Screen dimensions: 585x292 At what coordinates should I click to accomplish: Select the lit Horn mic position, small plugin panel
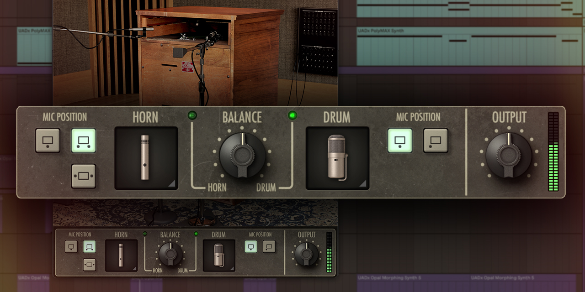tap(90, 247)
